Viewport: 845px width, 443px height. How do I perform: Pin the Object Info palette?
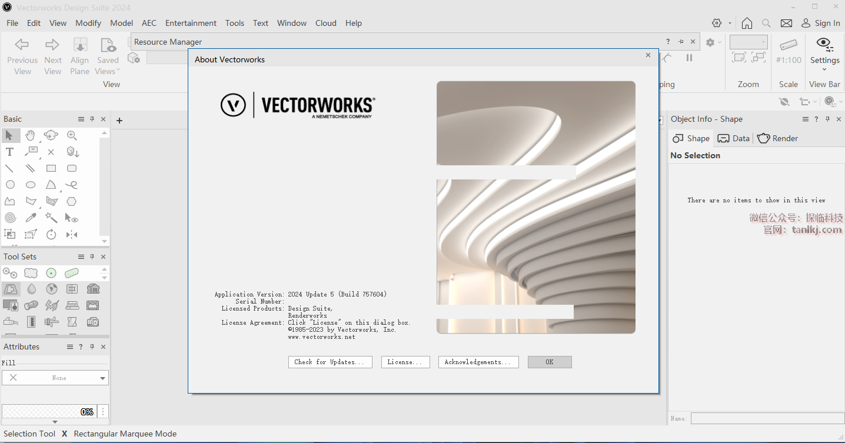(827, 119)
